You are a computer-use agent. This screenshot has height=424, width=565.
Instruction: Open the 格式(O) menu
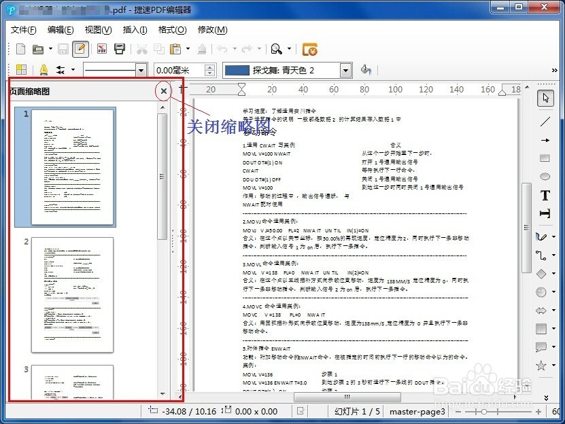point(172,30)
